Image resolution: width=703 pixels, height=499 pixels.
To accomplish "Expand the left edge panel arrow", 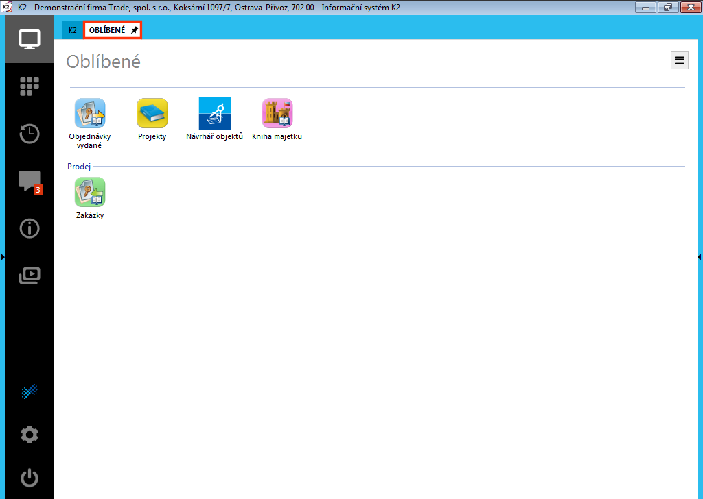I will coord(3,257).
